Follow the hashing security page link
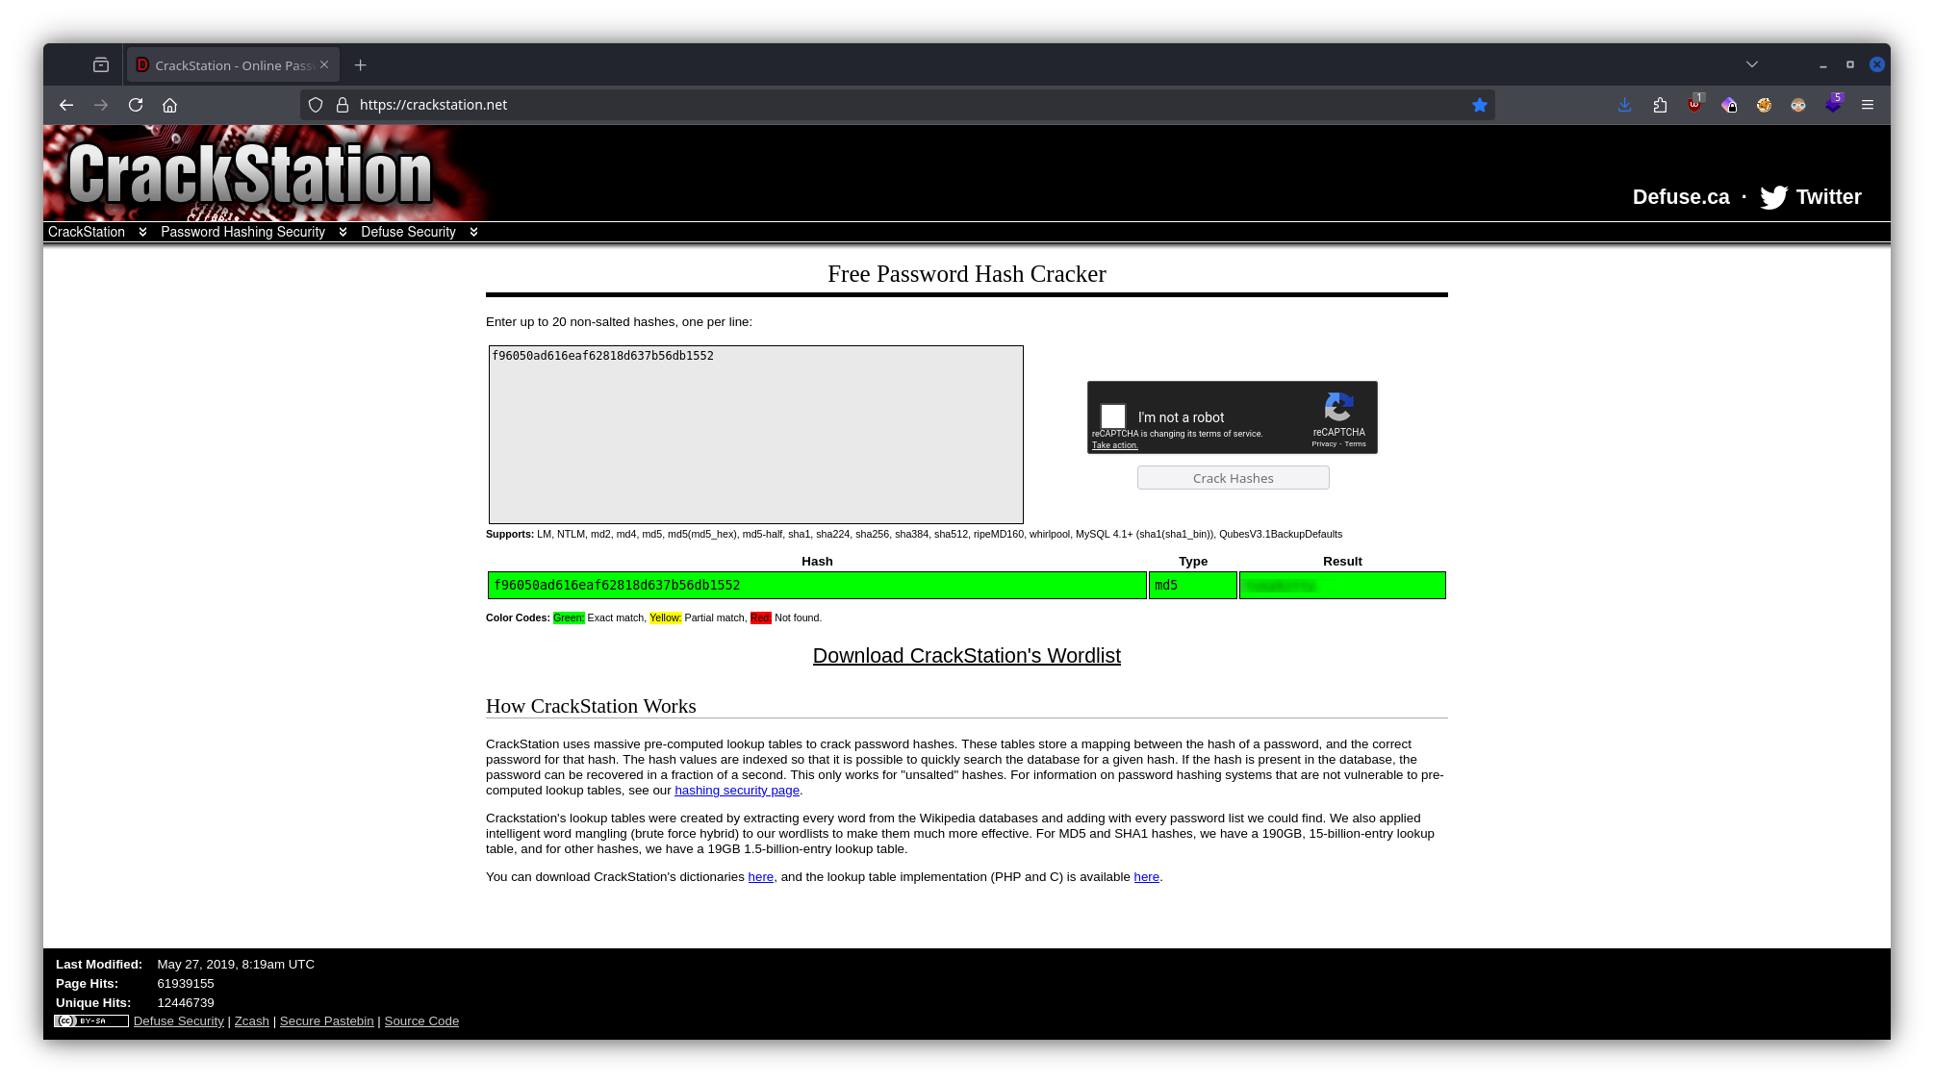 point(737,791)
